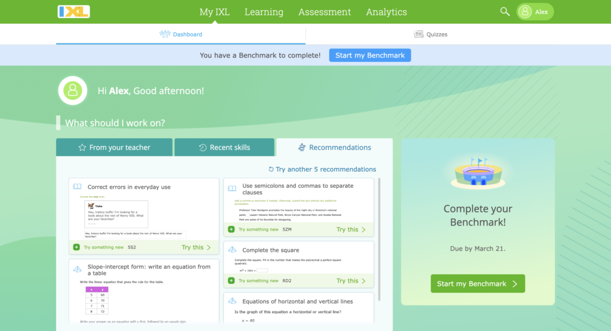Click green plus icon for skill 5ZM

pos(231,230)
